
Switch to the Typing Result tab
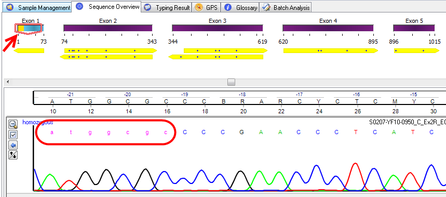coord(167,8)
